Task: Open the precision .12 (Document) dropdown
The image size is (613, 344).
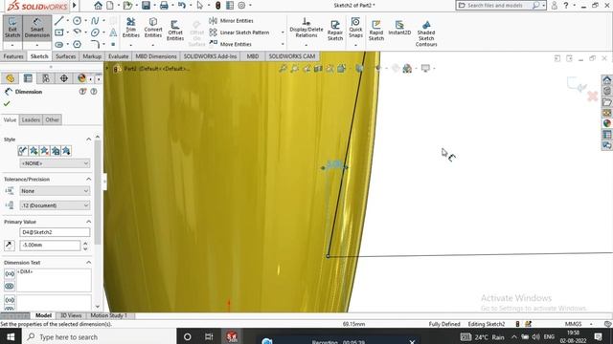Action: (x=55, y=205)
